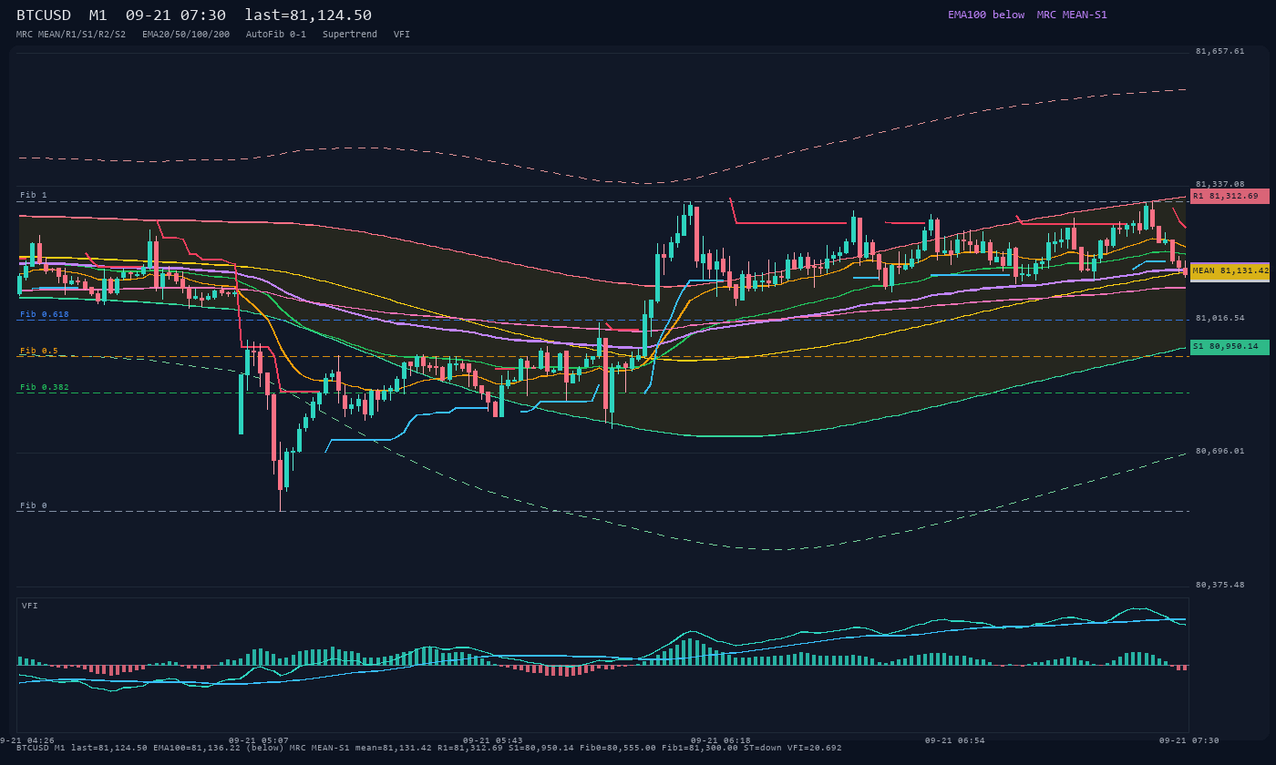Select the M1 timeframe label in the title
Viewport: 1276px width, 765px height.
click(x=98, y=15)
